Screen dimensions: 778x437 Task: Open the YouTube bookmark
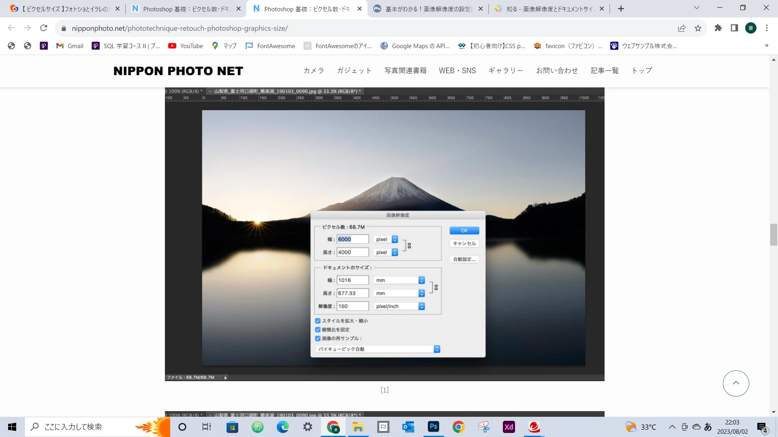pos(186,46)
